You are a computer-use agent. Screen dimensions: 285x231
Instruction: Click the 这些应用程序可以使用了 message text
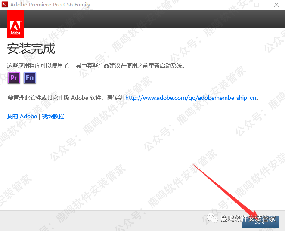40,65
